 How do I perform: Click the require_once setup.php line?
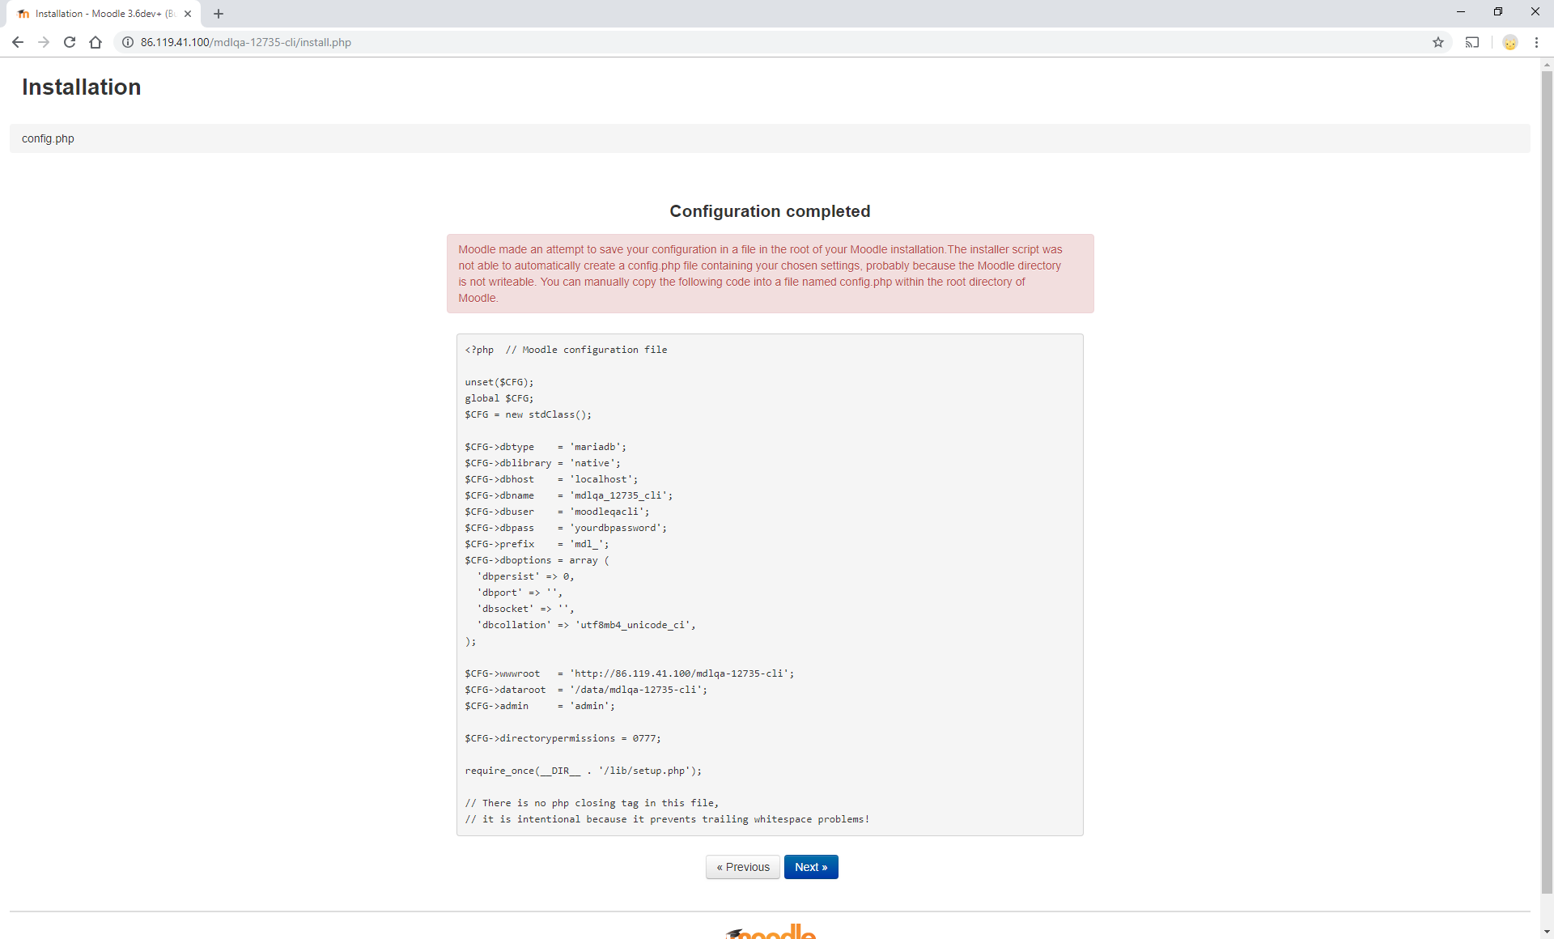point(584,771)
